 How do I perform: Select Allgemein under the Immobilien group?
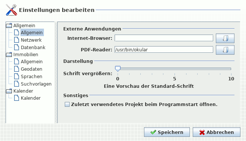coord(32,62)
